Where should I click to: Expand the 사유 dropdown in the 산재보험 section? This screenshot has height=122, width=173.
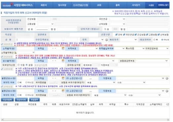click(147, 95)
